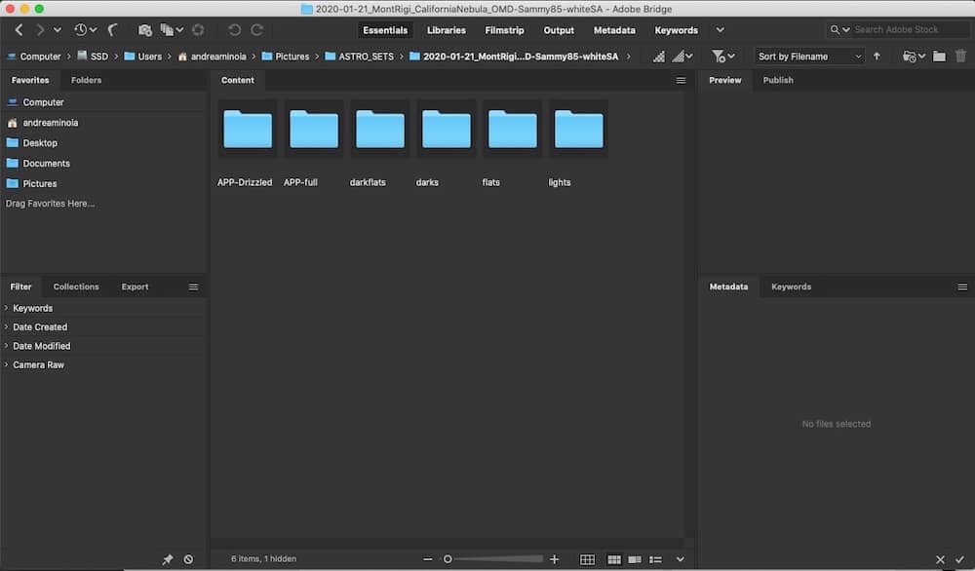Screen dimensions: 975x571
Task: Switch to the Publish tab
Action: pyautogui.click(x=778, y=80)
